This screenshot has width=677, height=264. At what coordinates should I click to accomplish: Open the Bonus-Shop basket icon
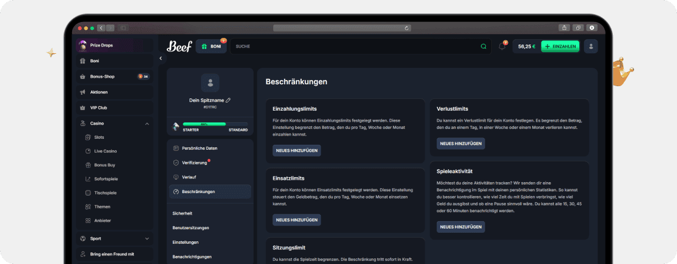[82, 76]
